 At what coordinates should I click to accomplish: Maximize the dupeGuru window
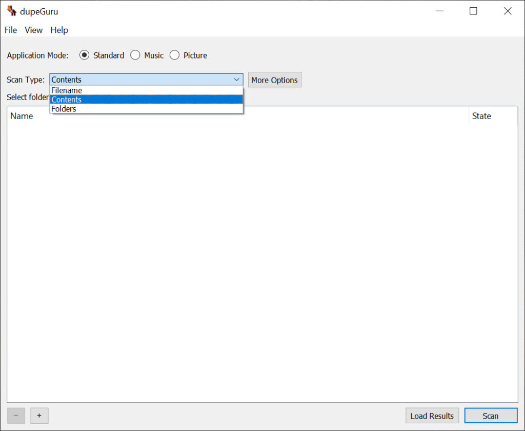click(473, 11)
